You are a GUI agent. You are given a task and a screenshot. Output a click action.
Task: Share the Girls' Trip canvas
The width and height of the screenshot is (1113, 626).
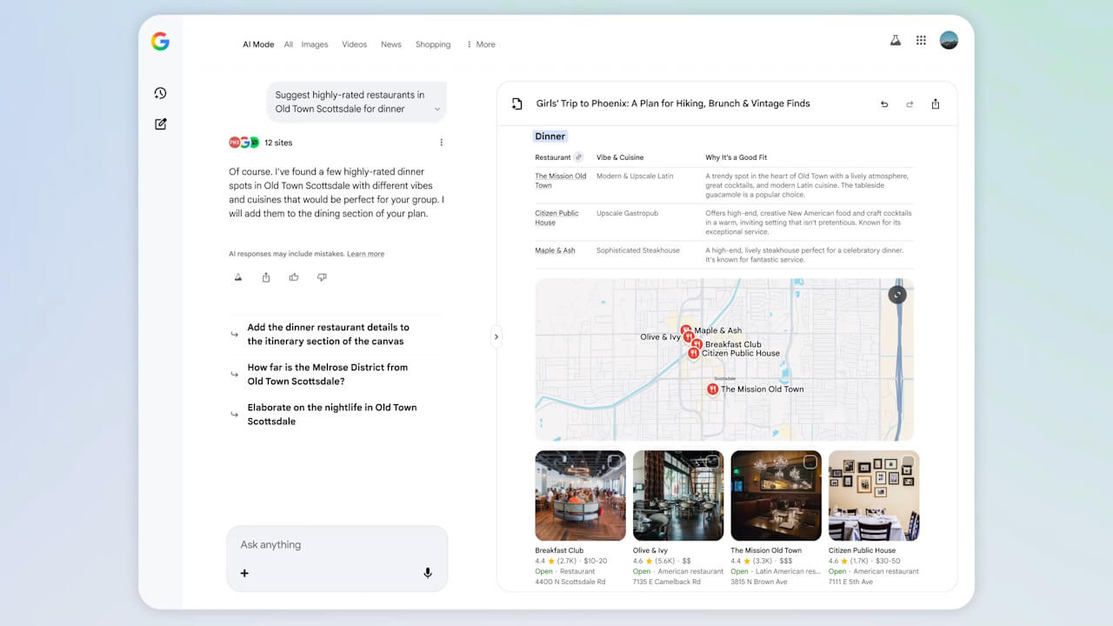click(935, 104)
